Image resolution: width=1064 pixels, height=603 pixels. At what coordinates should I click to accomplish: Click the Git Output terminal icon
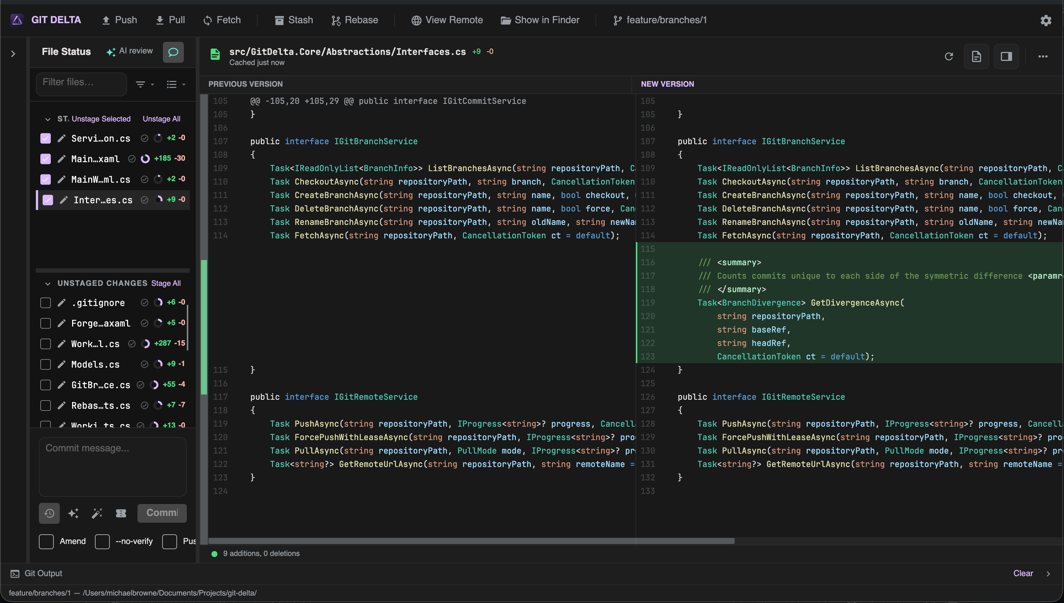(x=15, y=573)
